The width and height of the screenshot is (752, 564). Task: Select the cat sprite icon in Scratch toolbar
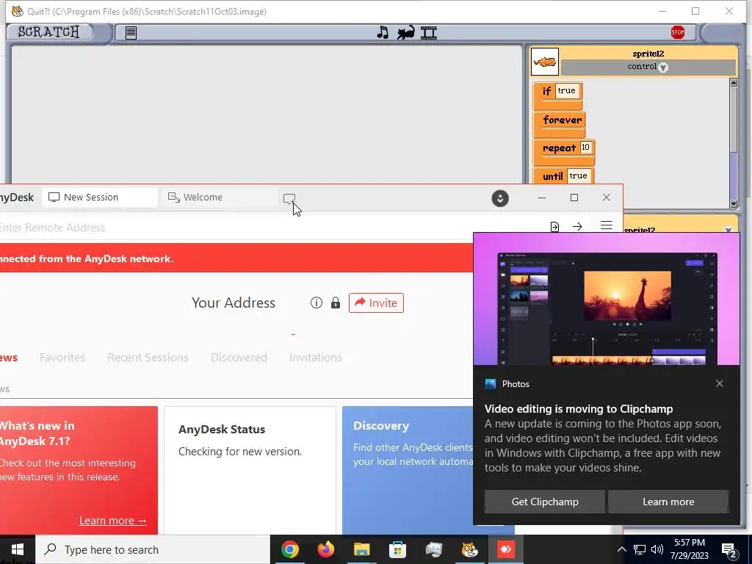coord(405,32)
